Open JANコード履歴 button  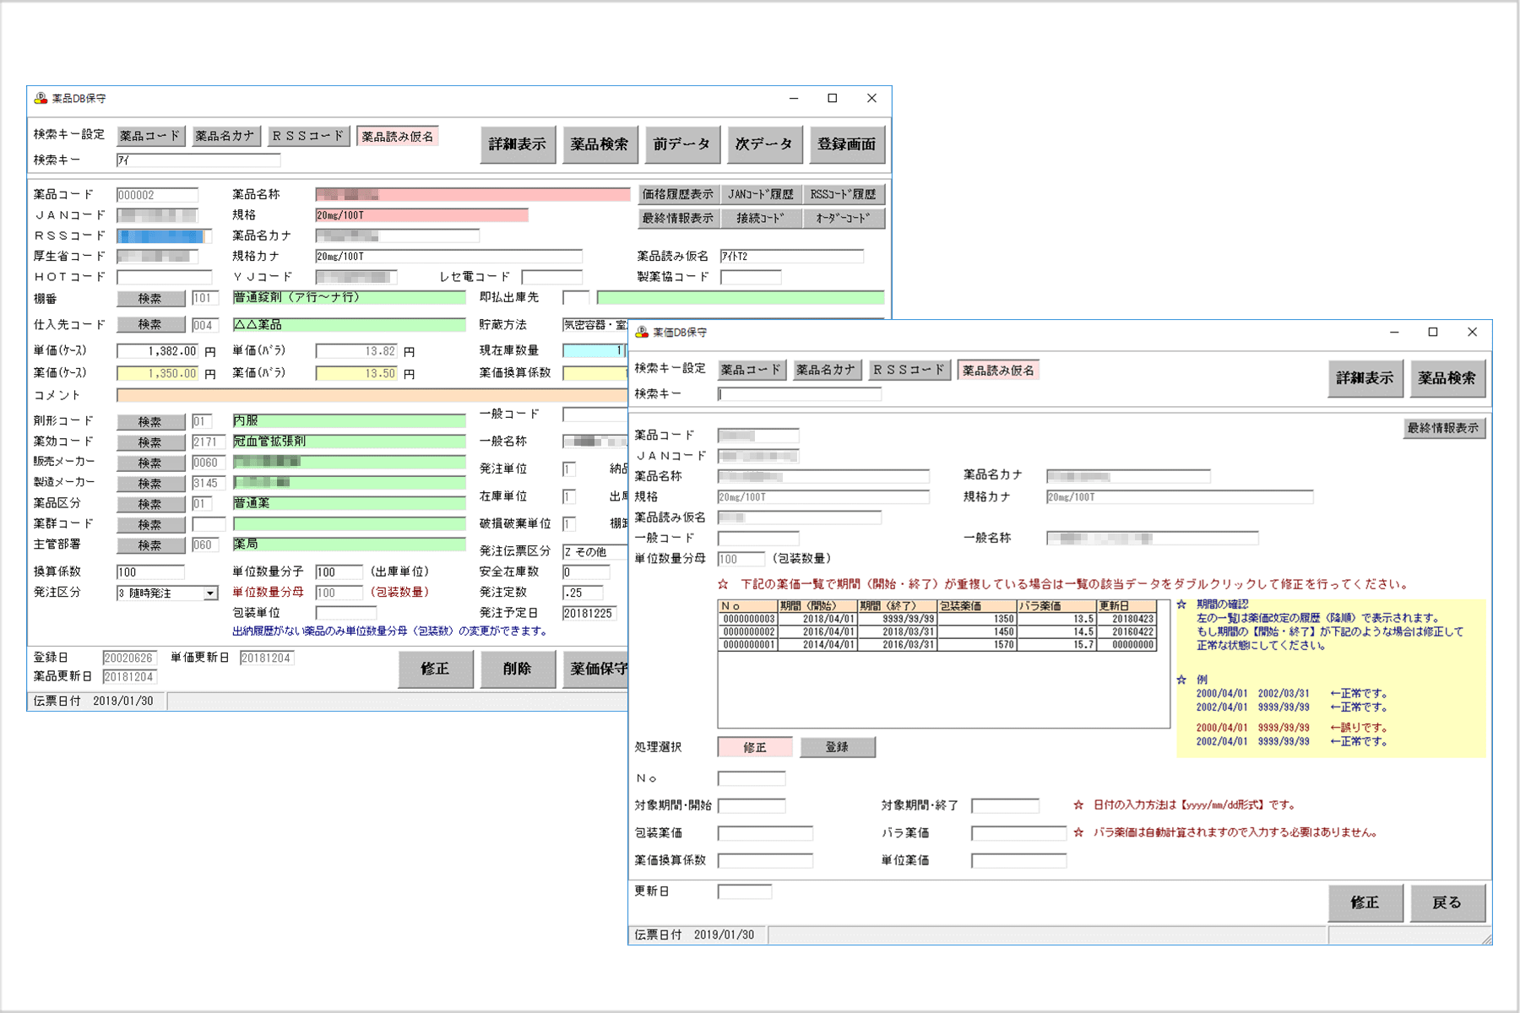point(760,195)
